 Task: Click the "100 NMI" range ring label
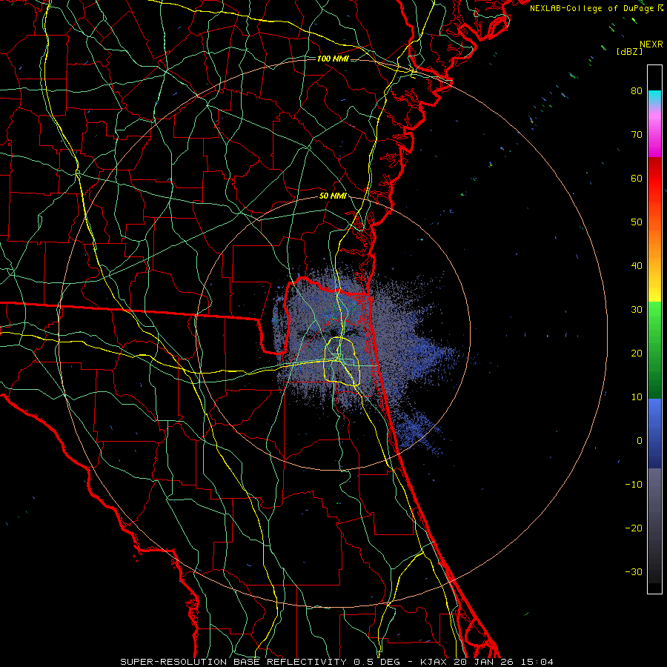[x=333, y=59]
